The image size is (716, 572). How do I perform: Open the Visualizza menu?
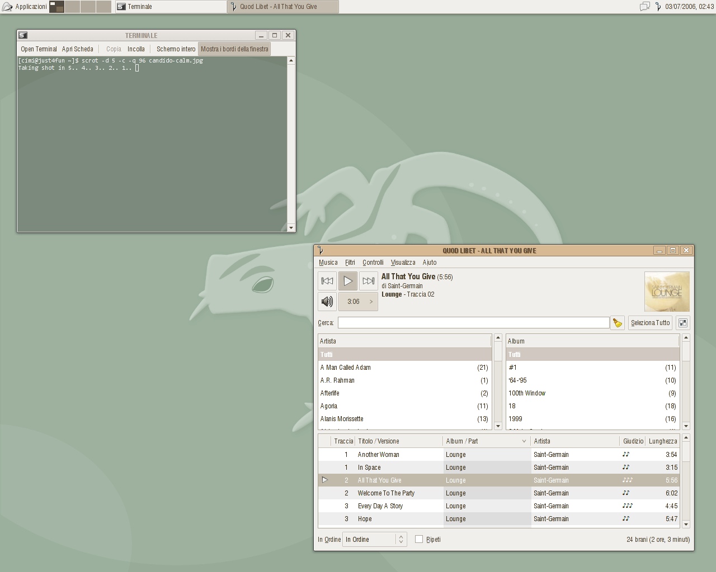tap(403, 263)
